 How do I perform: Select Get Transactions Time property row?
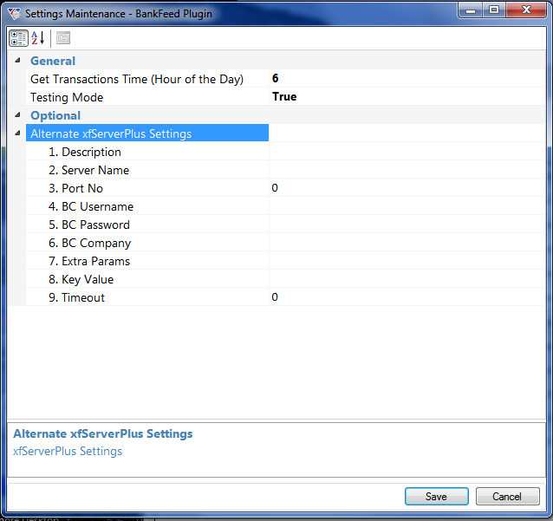(147, 79)
